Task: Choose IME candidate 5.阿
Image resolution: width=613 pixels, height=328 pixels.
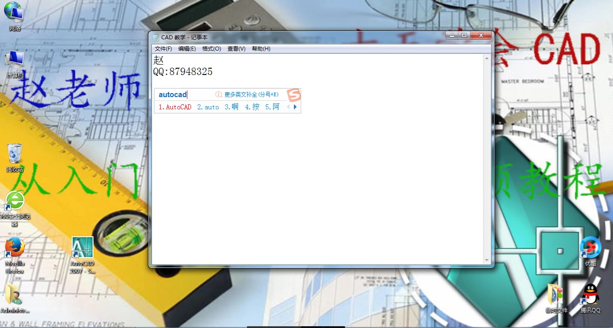Action: [x=273, y=107]
